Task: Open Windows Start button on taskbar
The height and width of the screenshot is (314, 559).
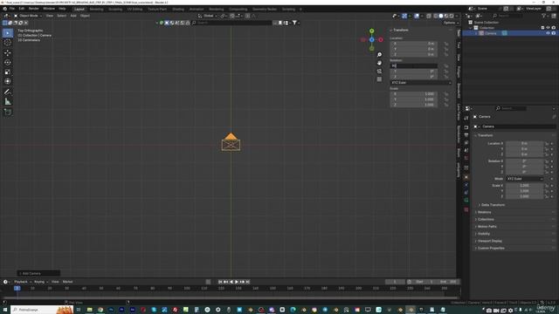Action: [x=5, y=310]
